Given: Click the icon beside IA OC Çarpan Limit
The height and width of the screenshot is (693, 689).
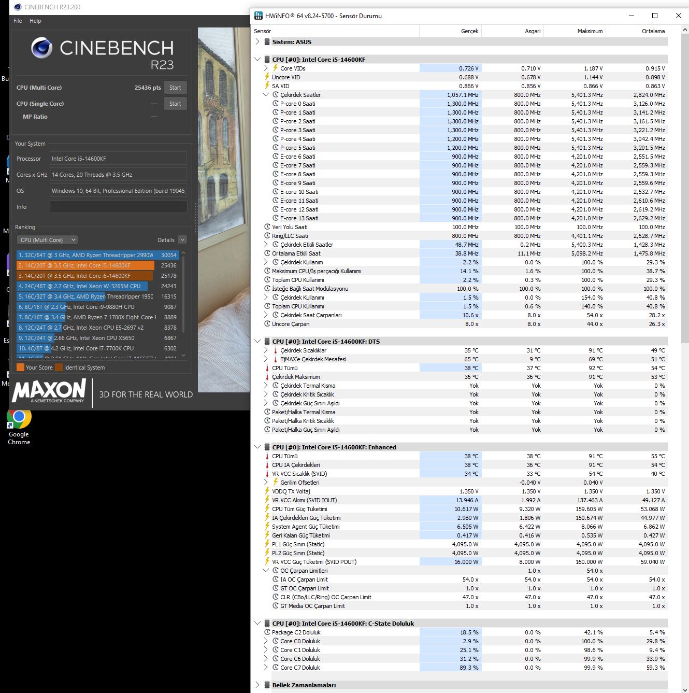Looking at the screenshot, I should click(276, 579).
